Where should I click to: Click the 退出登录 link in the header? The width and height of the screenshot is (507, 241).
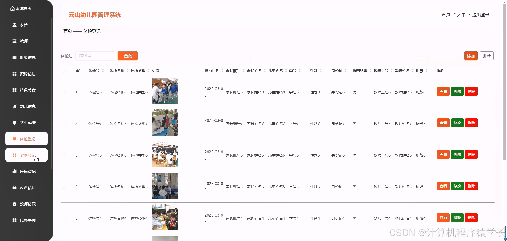[x=481, y=15]
